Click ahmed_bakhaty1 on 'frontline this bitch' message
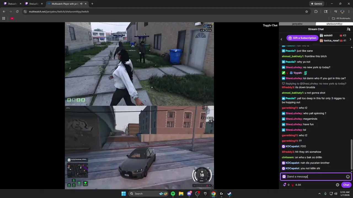The image size is (353, 198). [x=292, y=56]
